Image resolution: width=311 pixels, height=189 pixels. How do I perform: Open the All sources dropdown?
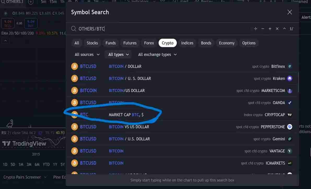click(x=87, y=54)
